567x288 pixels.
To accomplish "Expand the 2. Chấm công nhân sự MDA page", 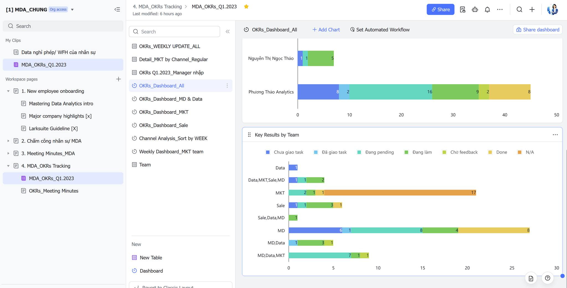I will point(8,141).
